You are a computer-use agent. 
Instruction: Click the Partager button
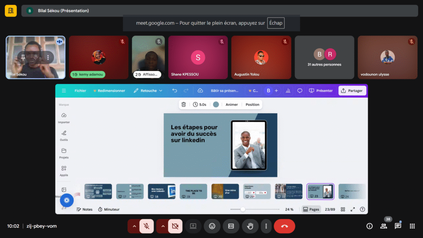352,90
